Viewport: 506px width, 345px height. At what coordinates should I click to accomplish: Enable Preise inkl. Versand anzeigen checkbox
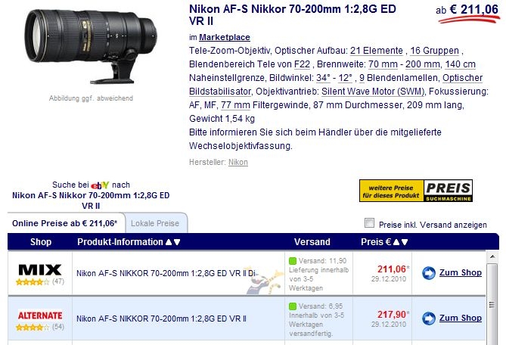click(369, 223)
